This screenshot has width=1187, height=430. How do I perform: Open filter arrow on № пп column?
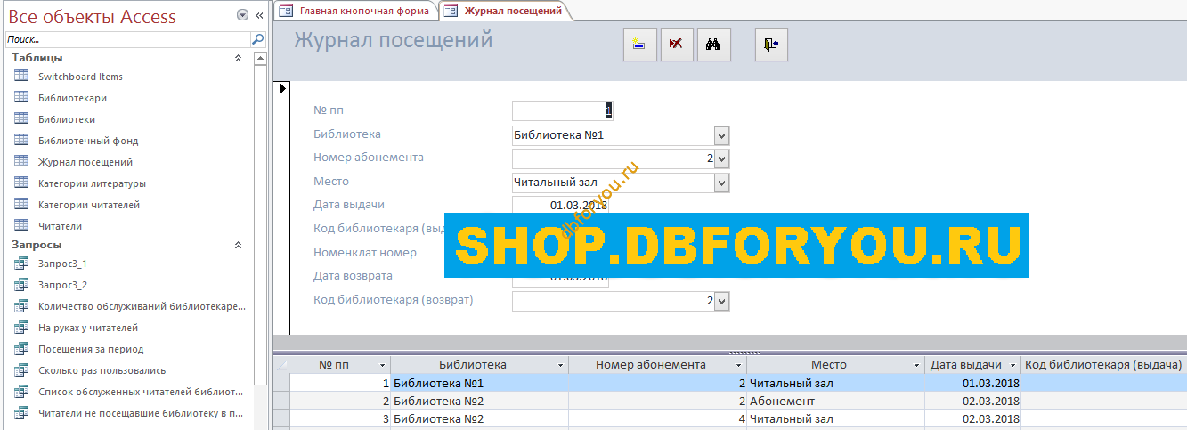click(x=383, y=365)
